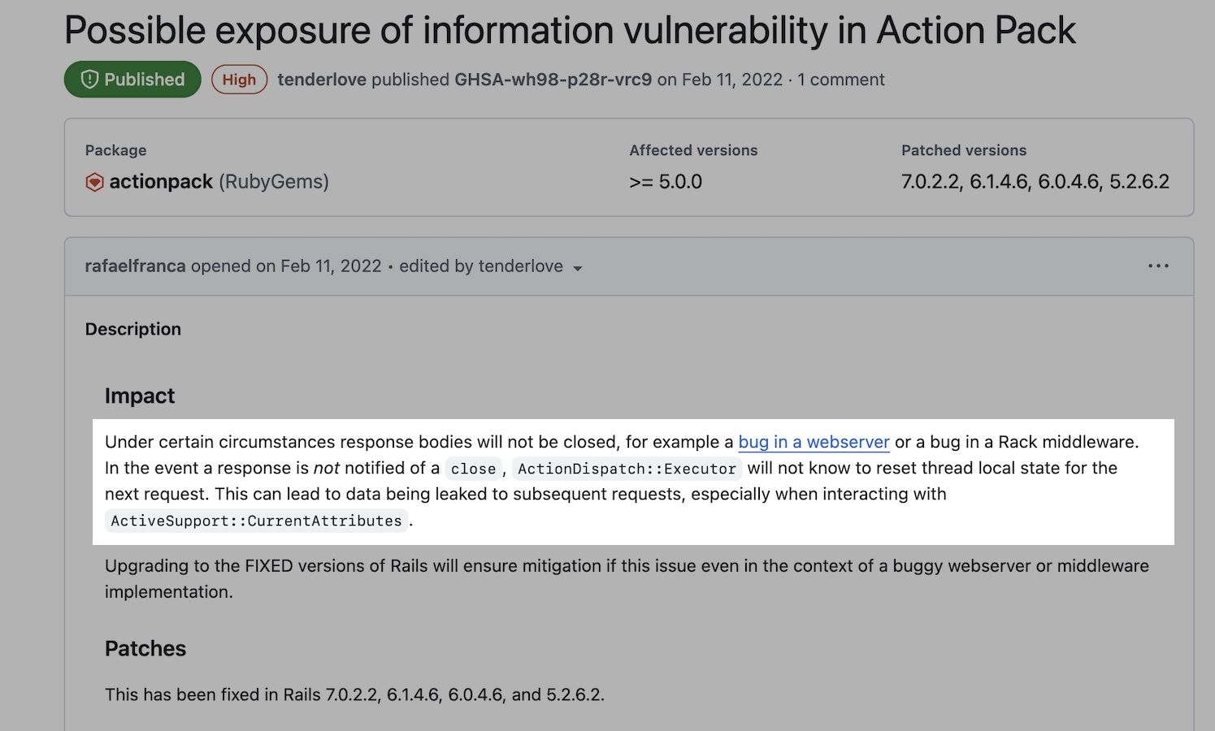
Task: Select the GHSA-wh98-p28r-vrc9 advisory ID
Action: (x=553, y=80)
